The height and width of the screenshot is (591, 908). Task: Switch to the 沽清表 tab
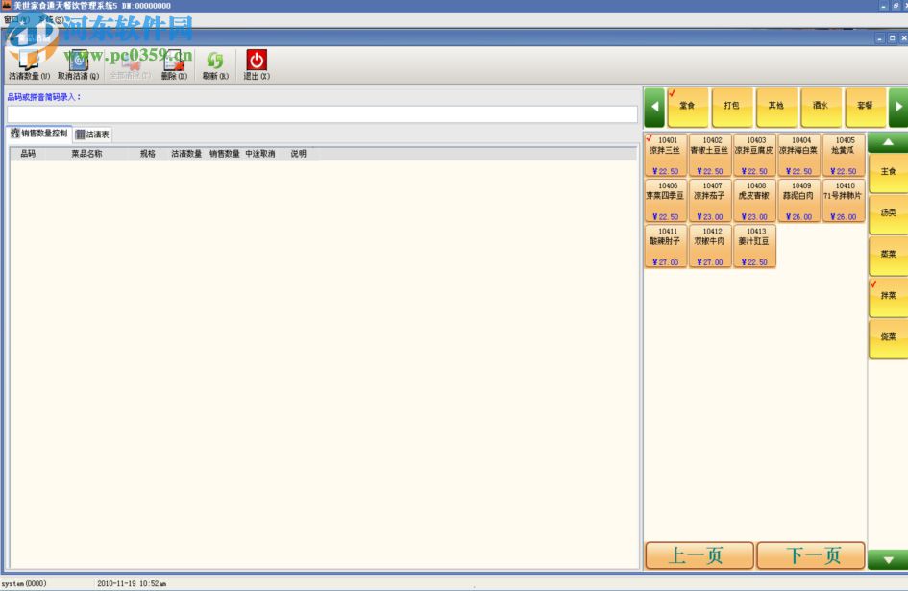(x=92, y=135)
